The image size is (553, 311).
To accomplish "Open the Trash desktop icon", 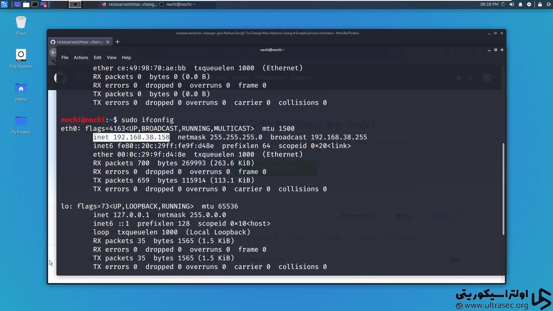I will 21,23.
